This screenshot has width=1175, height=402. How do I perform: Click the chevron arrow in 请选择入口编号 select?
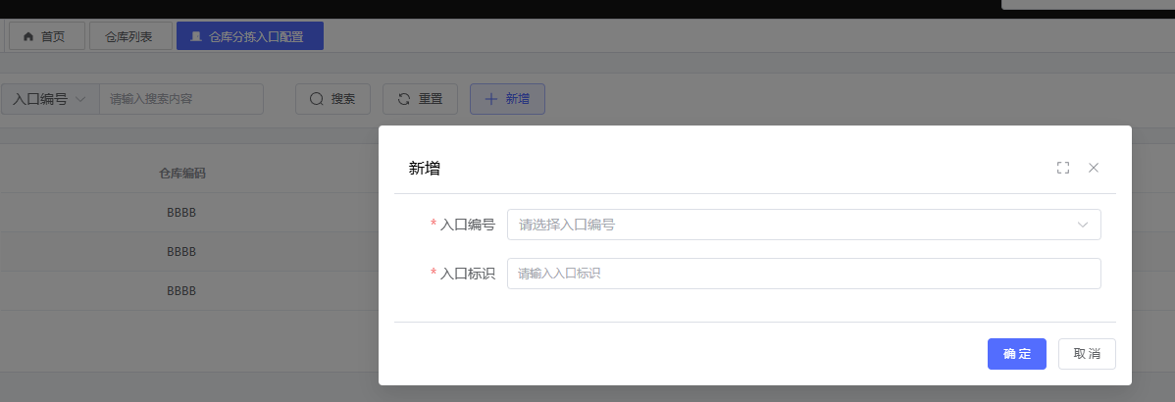[x=1083, y=225]
